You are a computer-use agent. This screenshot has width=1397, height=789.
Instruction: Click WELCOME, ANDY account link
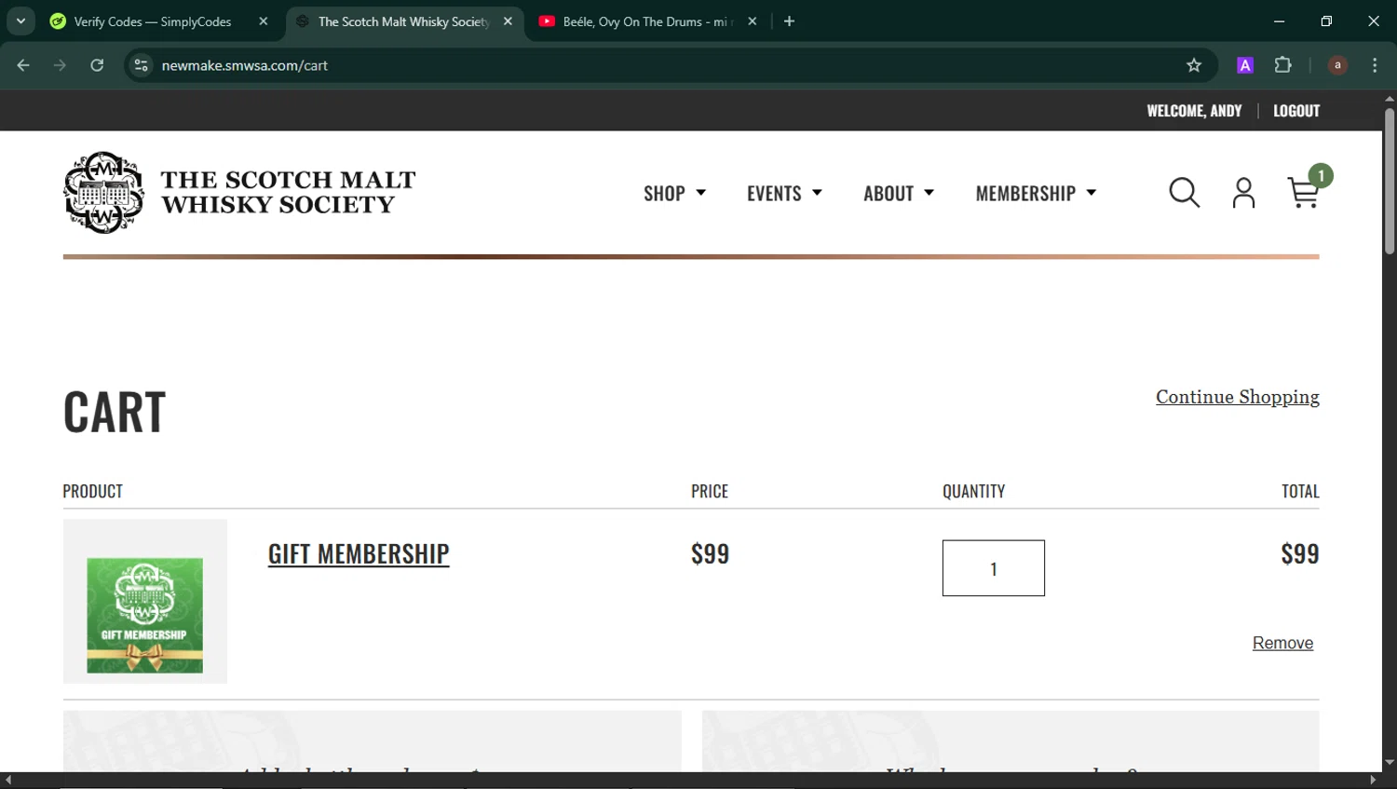(x=1194, y=111)
